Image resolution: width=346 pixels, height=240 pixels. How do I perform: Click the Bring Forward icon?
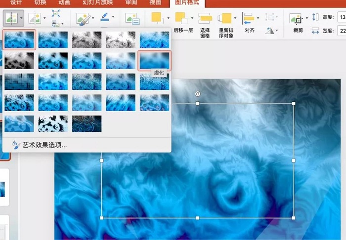tap(157, 19)
